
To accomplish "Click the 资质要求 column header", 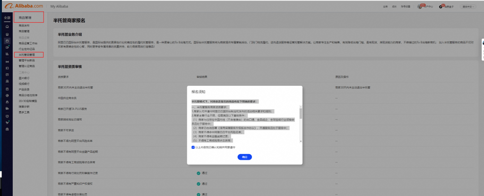I will click(63, 76).
